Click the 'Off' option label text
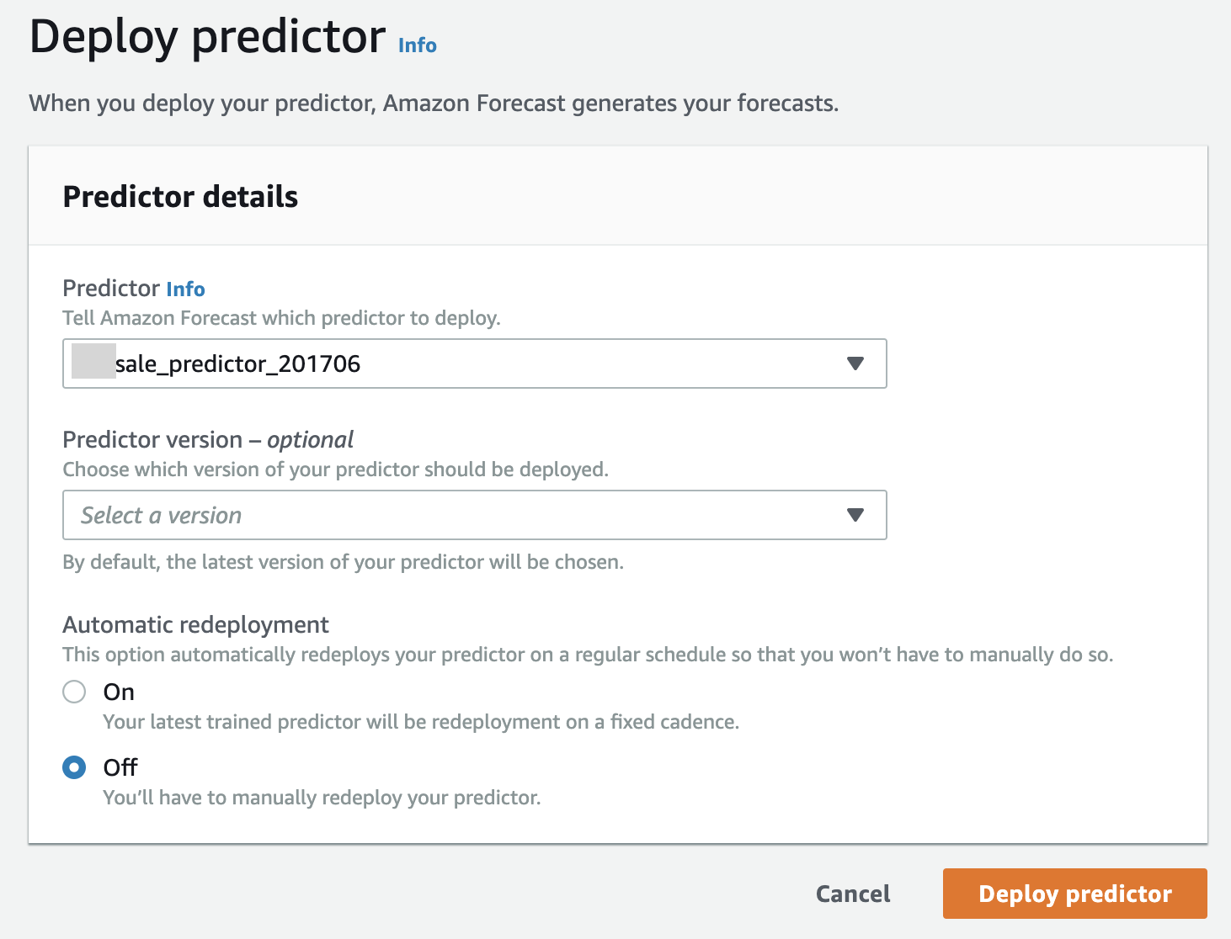The image size is (1231, 939). [x=120, y=767]
